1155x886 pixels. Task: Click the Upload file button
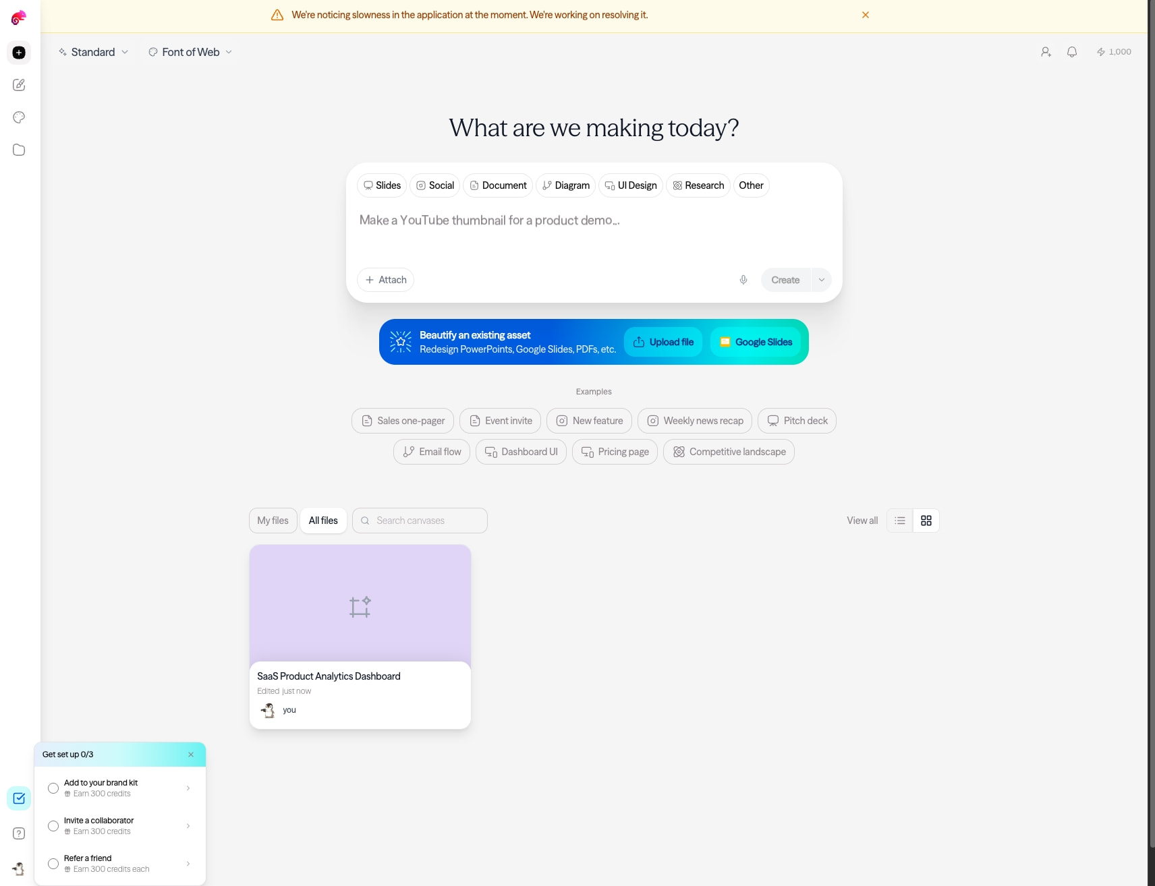click(x=663, y=342)
